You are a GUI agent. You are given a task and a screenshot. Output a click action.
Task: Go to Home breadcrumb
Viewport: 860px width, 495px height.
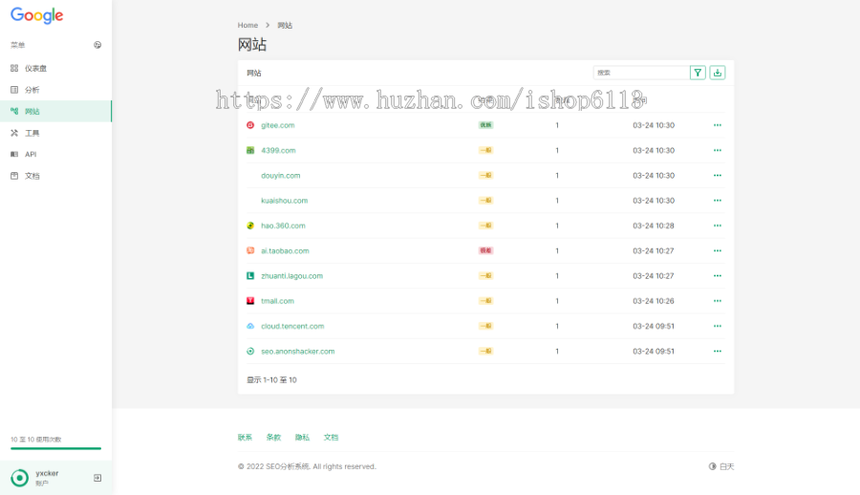tap(247, 25)
